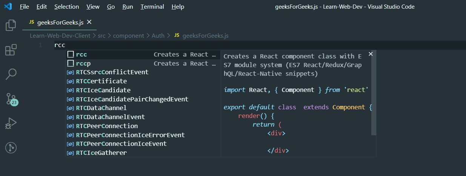This screenshot has height=176, width=466.
Task: Open the File menu
Action: tap(24, 7)
